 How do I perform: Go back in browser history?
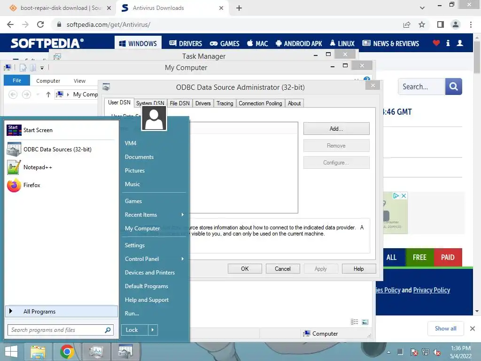coord(10,24)
